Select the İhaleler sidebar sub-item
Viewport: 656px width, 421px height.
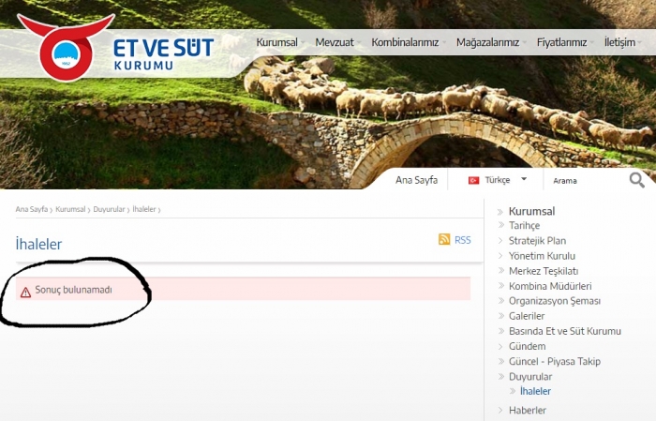coord(535,391)
